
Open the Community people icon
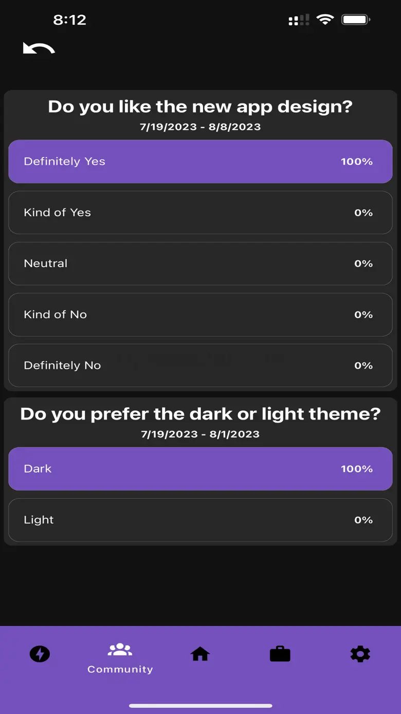click(120, 650)
